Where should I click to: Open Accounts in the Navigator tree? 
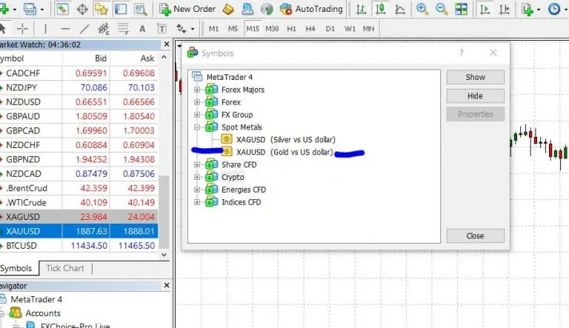coord(43,312)
